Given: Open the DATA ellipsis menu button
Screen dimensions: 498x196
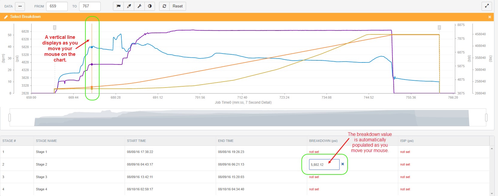Looking at the screenshot, I should pos(20,6).
